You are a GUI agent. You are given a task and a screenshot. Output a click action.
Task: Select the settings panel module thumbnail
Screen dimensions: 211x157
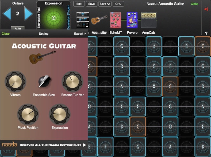coord(83,20)
